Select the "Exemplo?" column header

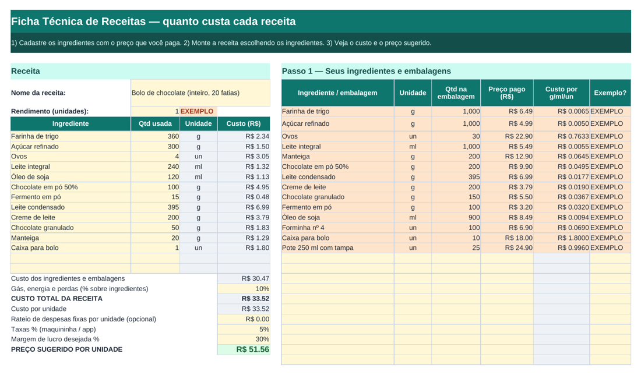[610, 93]
